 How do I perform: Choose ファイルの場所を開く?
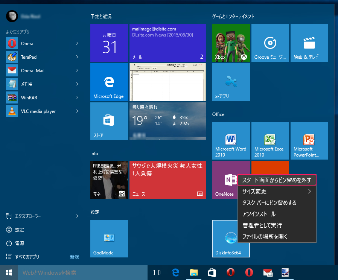277,236
